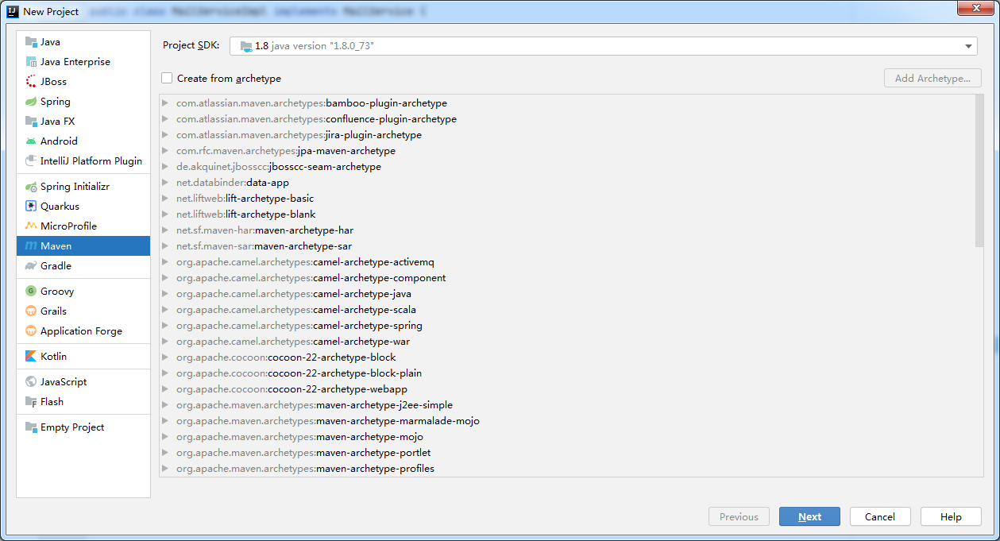Close the New Project dialog
Image resolution: width=1000 pixels, height=541 pixels.
coord(975,8)
